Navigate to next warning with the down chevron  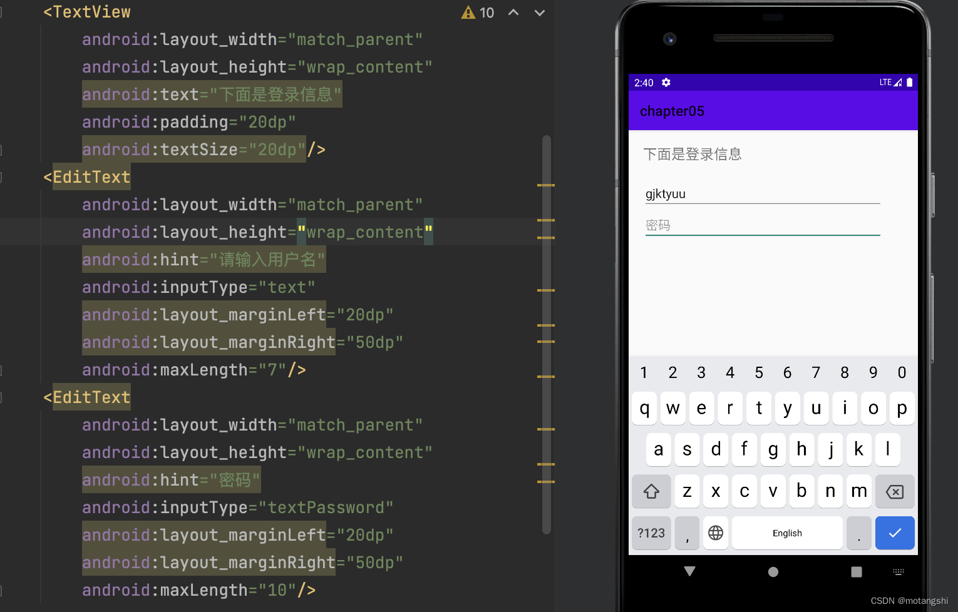539,13
